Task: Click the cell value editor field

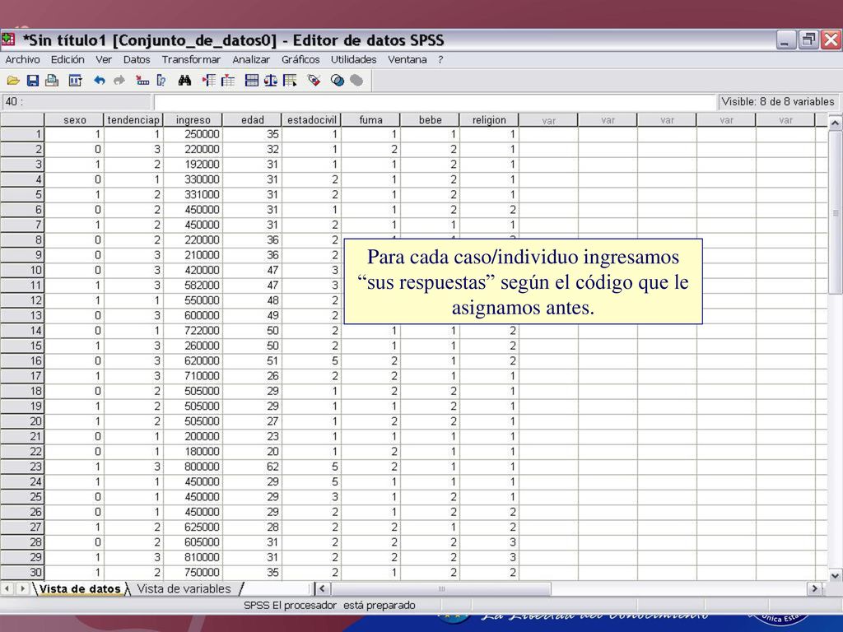Action: (435, 101)
